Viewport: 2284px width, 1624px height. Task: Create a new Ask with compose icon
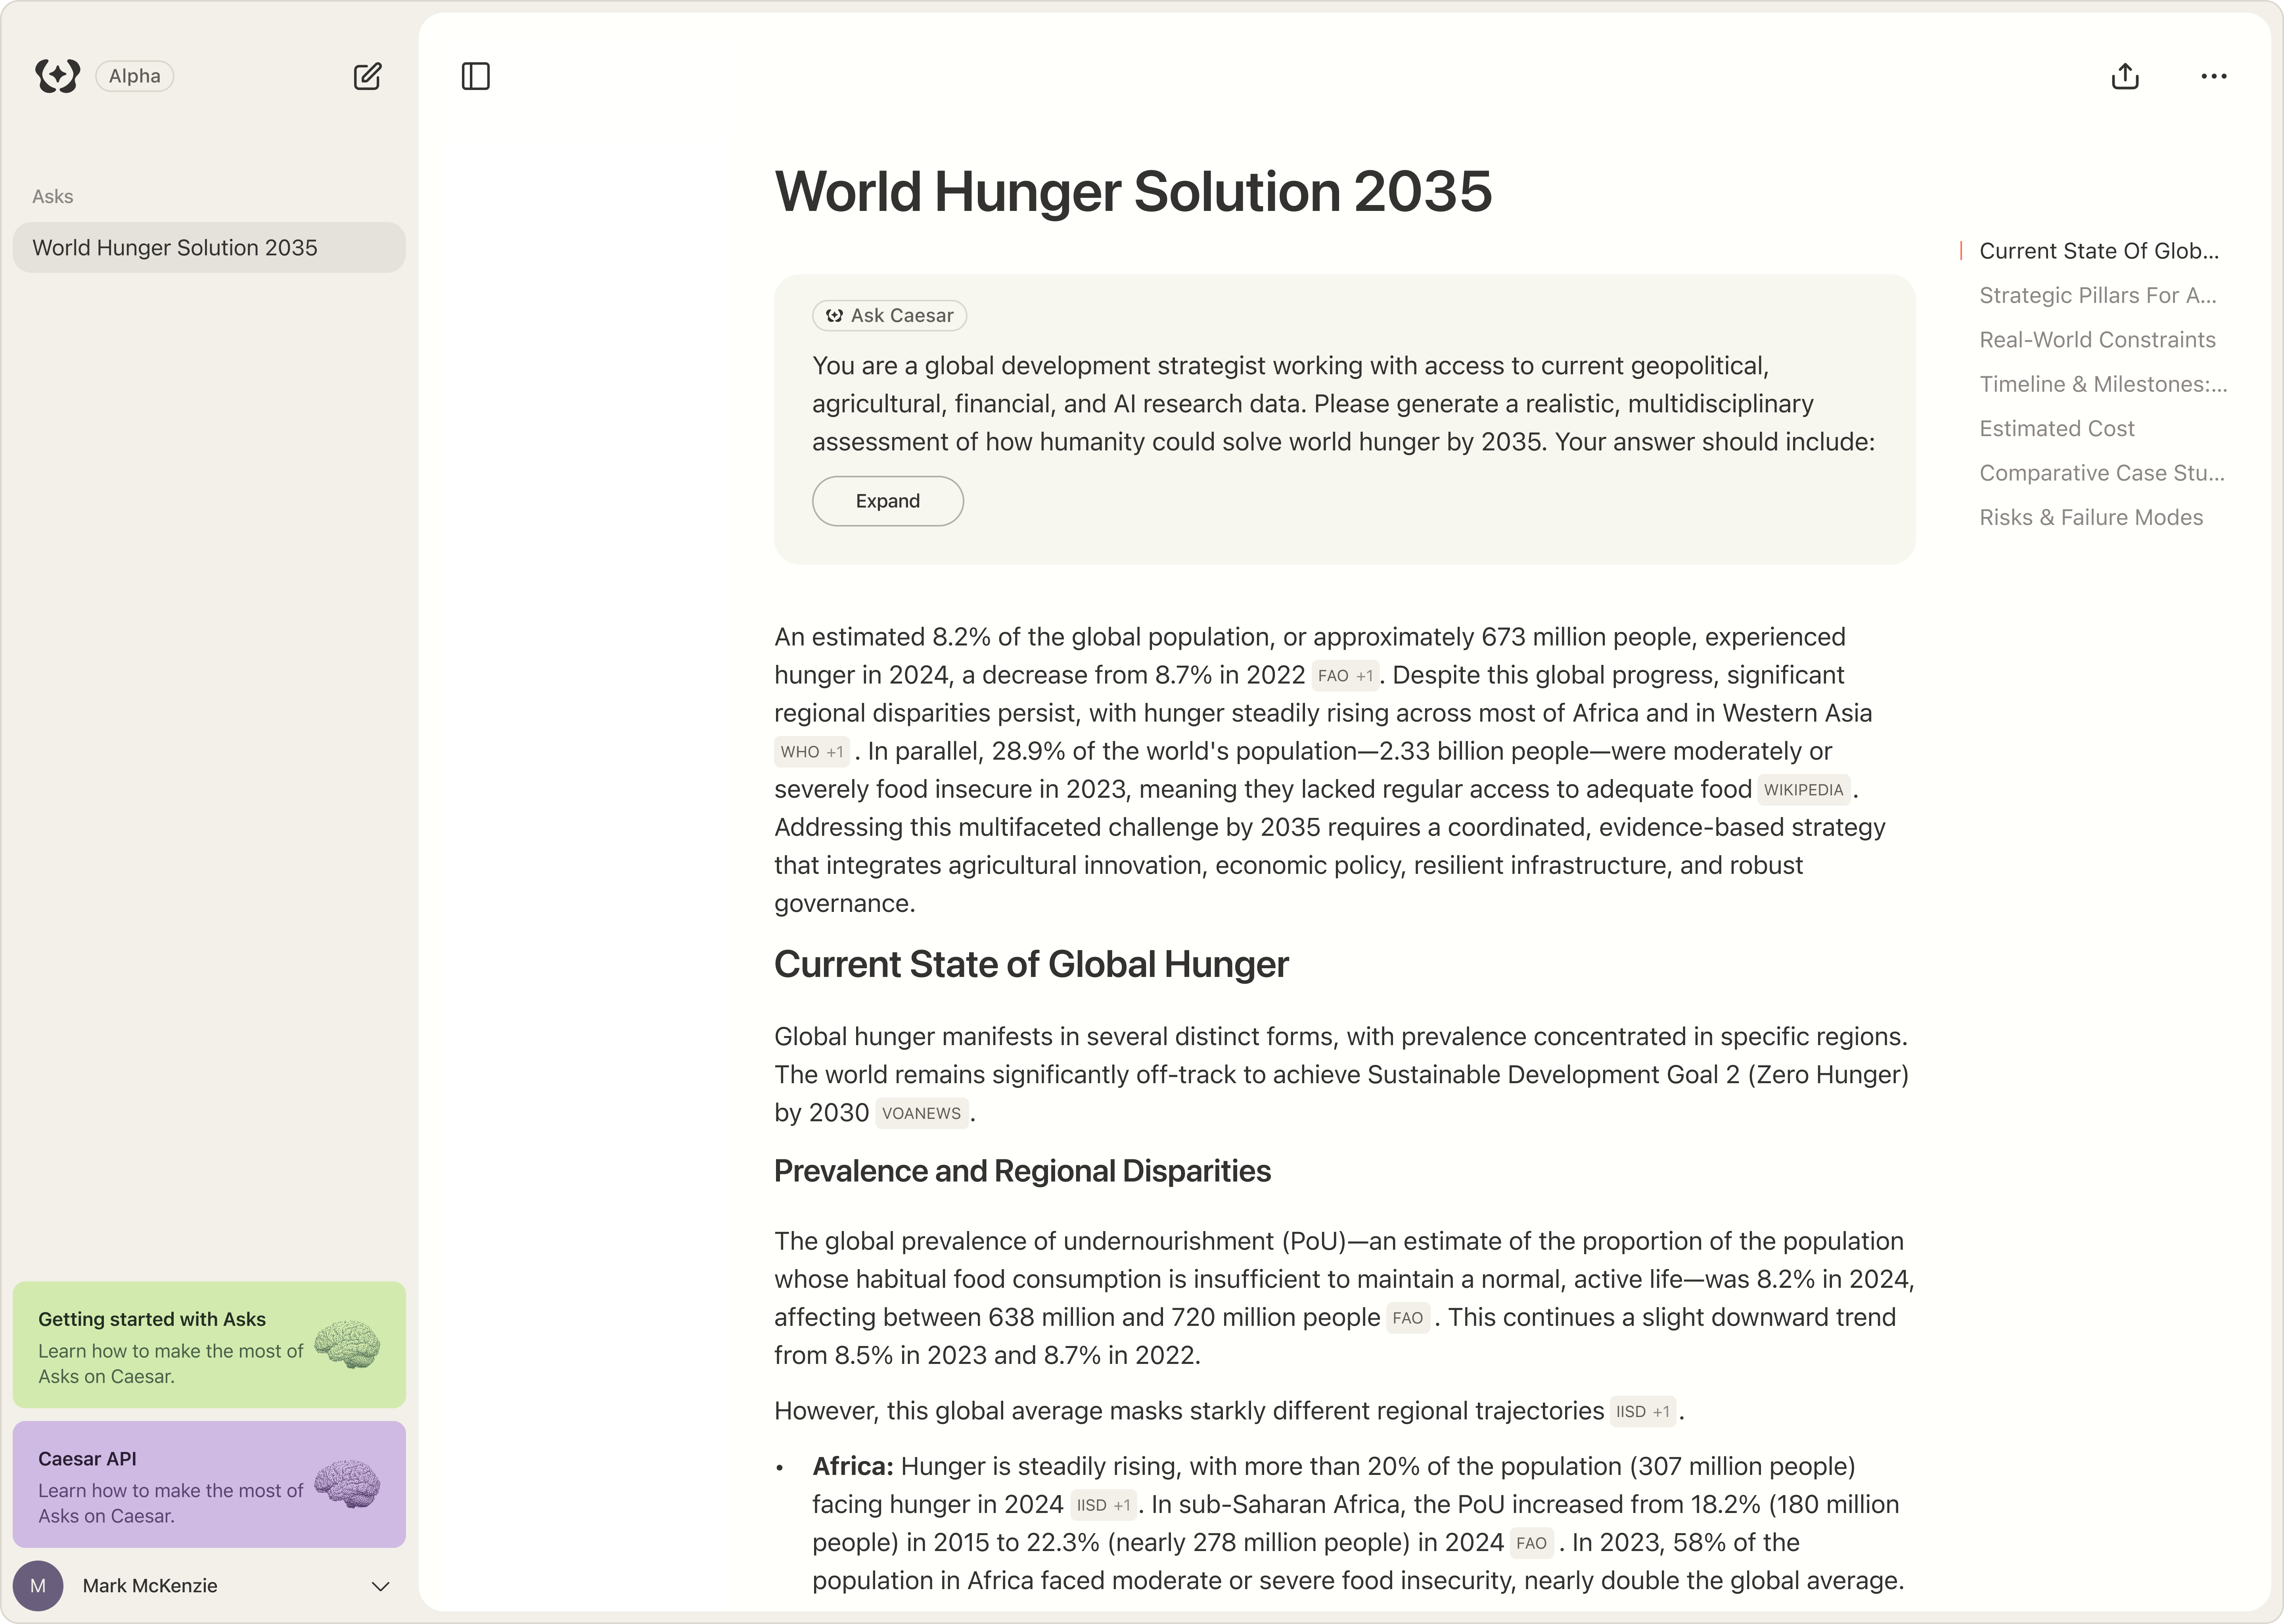click(x=367, y=76)
